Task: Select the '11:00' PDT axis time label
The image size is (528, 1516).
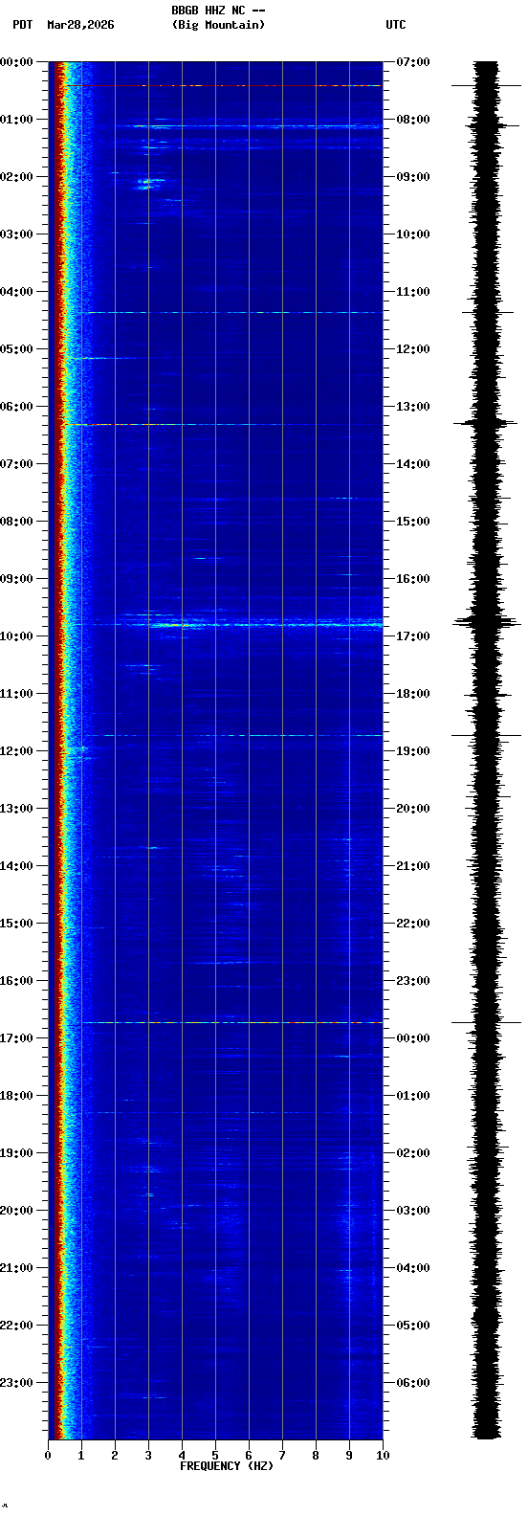Action: pos(16,694)
